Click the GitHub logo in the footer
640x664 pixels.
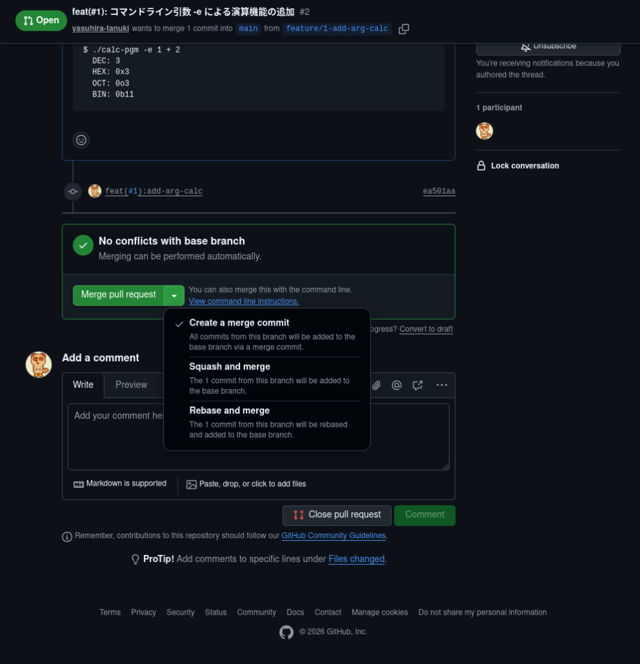coord(286,632)
